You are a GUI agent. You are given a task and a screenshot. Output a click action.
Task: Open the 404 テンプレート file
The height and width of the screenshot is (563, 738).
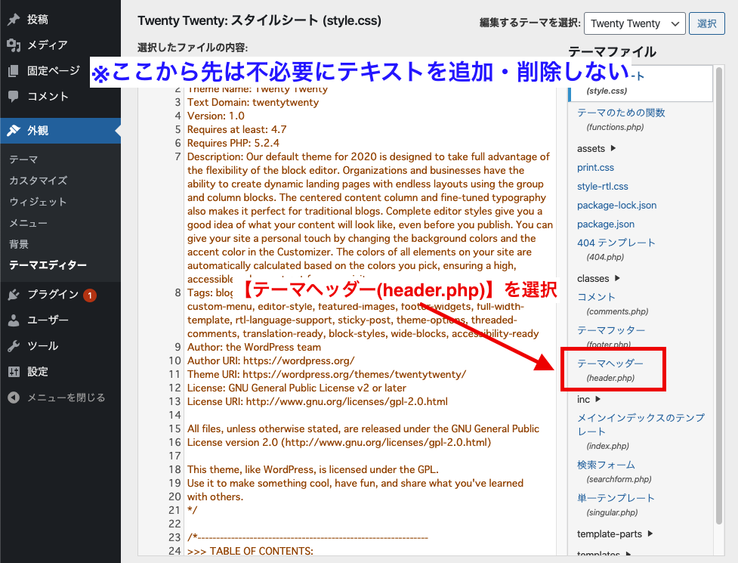pos(616,249)
